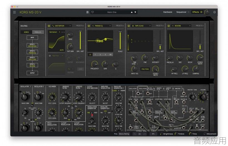228x146 pixels.
Task: Load next preset with down arrow
Action: tap(135, 12)
